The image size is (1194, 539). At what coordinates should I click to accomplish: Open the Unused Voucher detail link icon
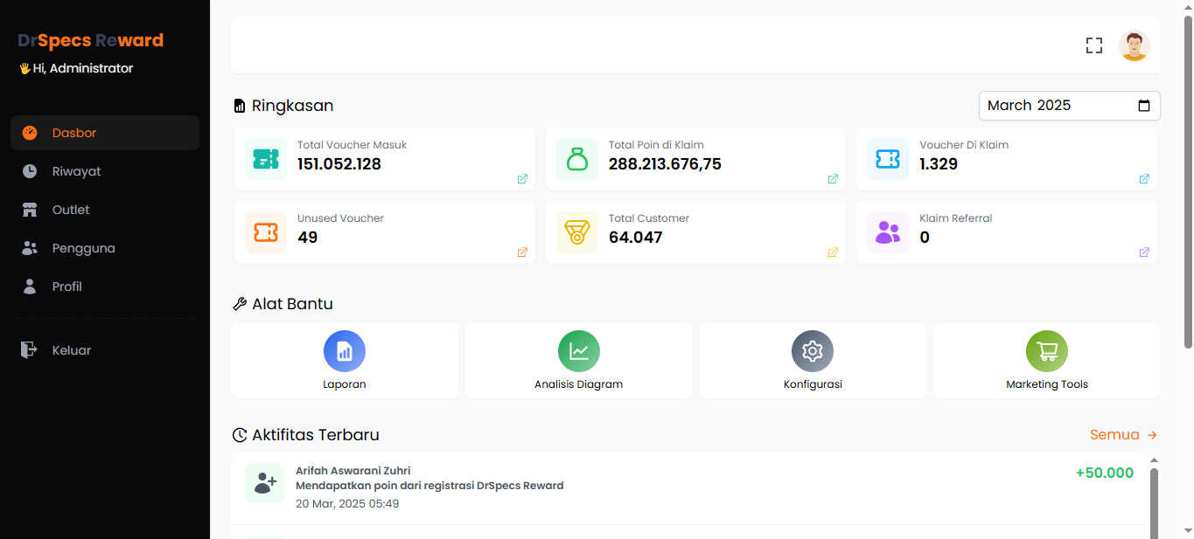(x=522, y=252)
